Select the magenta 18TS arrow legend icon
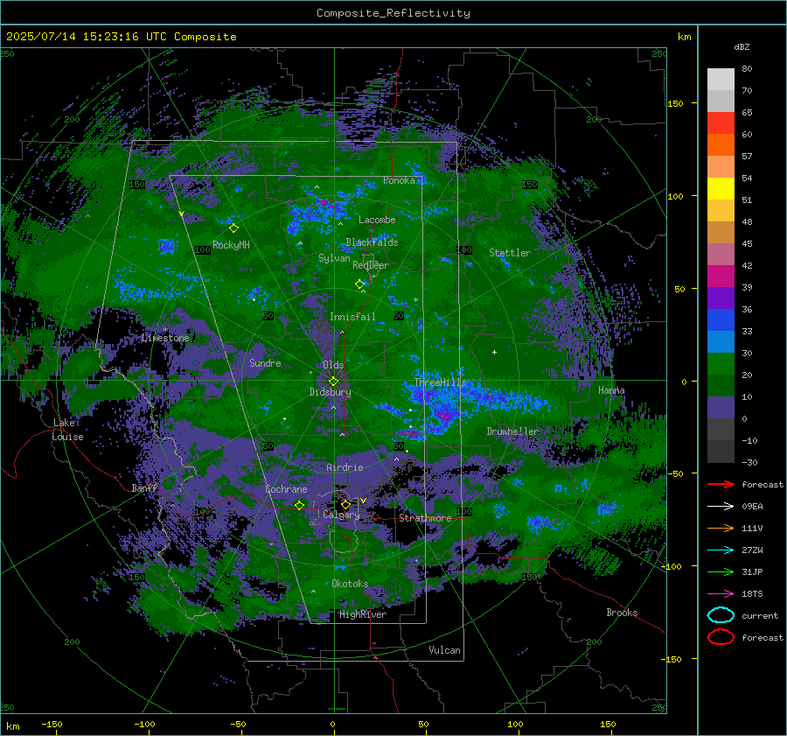The width and height of the screenshot is (787, 736). coord(721,594)
